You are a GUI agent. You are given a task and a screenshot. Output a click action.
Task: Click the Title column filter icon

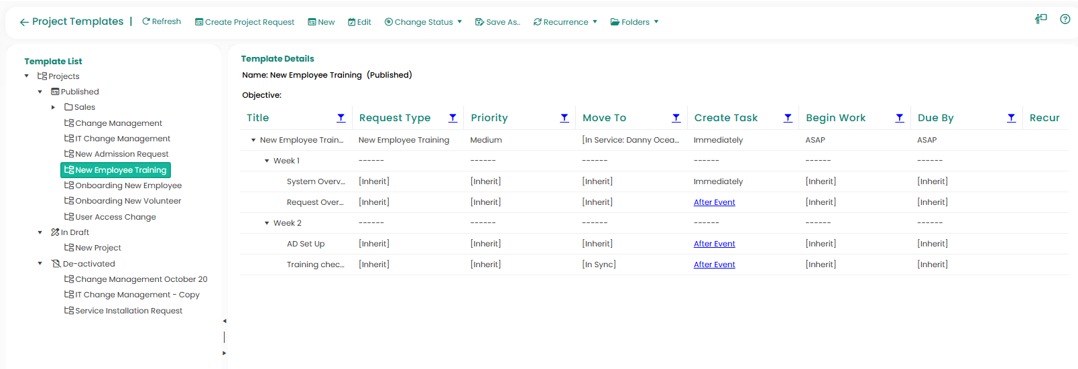[x=341, y=118]
